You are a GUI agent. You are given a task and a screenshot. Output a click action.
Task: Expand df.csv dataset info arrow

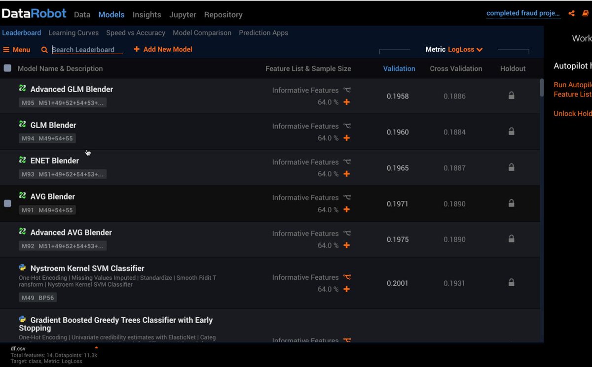coord(96,348)
